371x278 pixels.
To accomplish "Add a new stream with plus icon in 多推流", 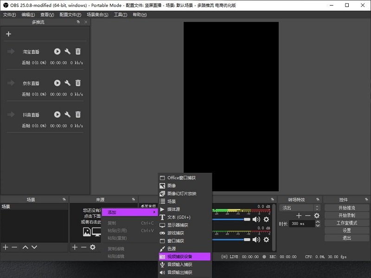I will pyautogui.click(x=9, y=33).
